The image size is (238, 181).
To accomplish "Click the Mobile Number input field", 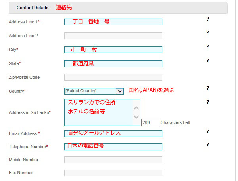I will (113, 160).
